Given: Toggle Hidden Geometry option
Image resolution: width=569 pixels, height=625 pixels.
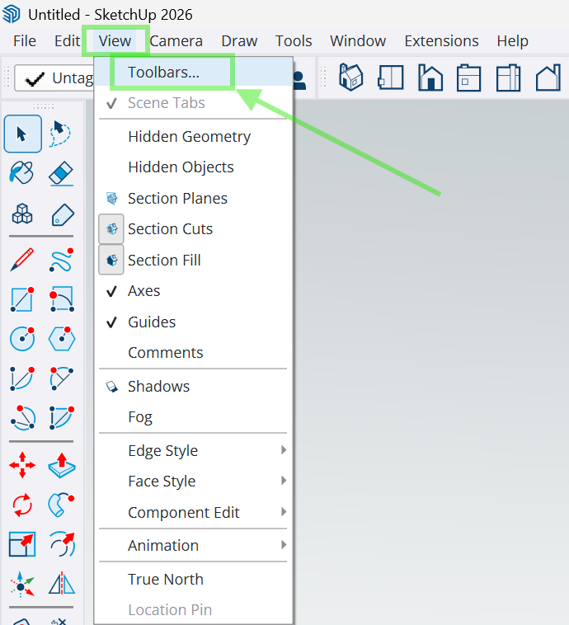Looking at the screenshot, I should tap(194, 137).
